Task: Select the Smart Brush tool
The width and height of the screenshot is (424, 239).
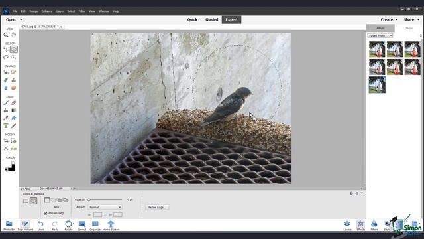Action: click(6, 80)
